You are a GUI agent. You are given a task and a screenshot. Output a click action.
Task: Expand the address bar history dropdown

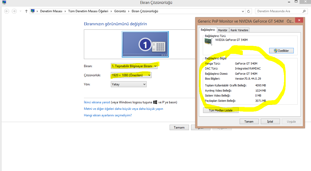tap(243, 11)
